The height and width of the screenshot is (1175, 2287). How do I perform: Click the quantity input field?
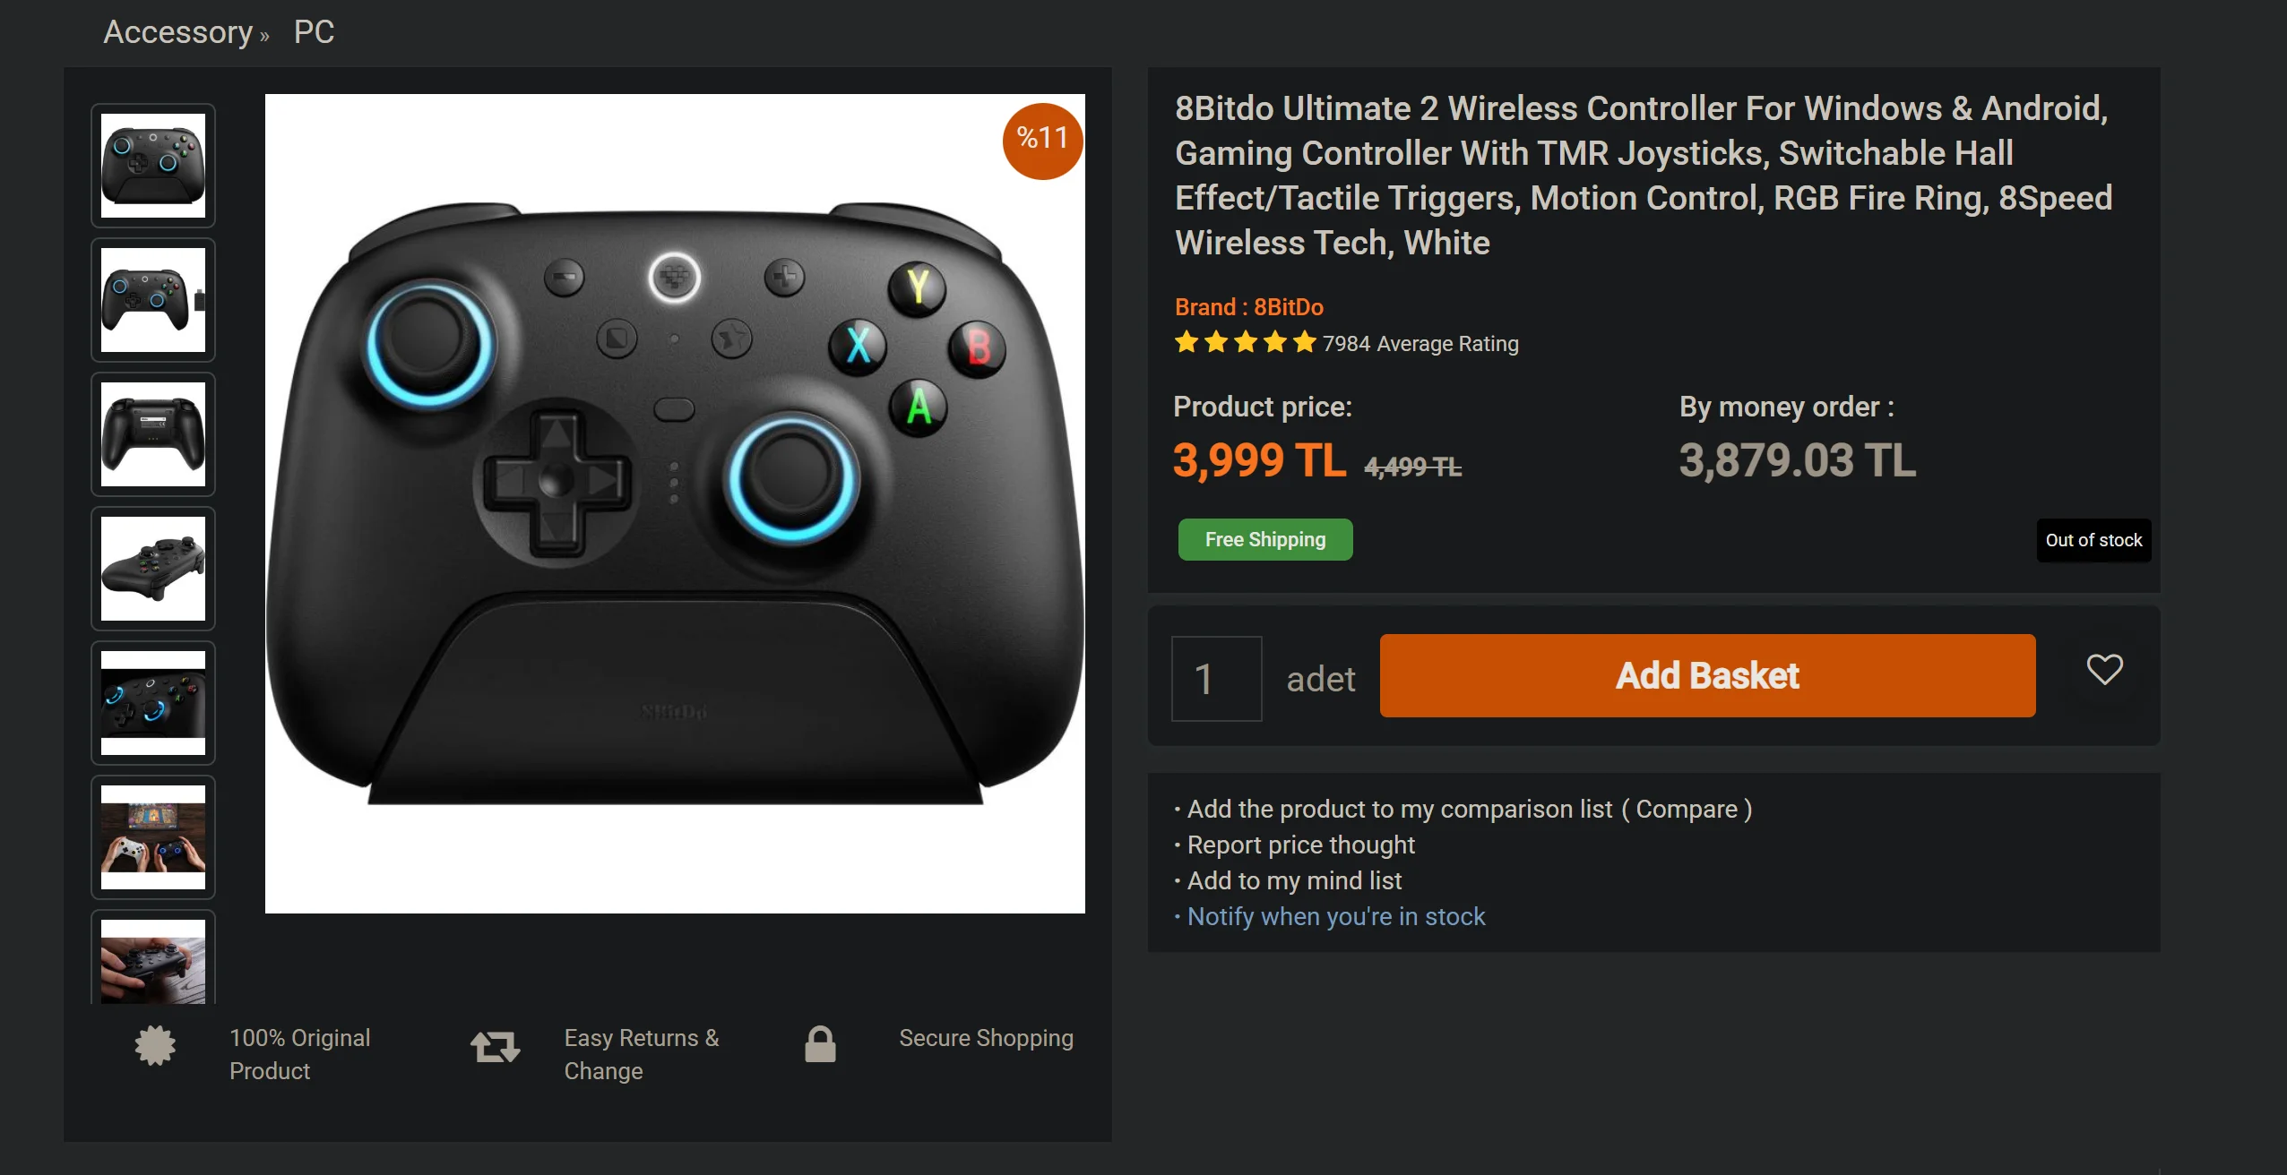click(x=1216, y=678)
